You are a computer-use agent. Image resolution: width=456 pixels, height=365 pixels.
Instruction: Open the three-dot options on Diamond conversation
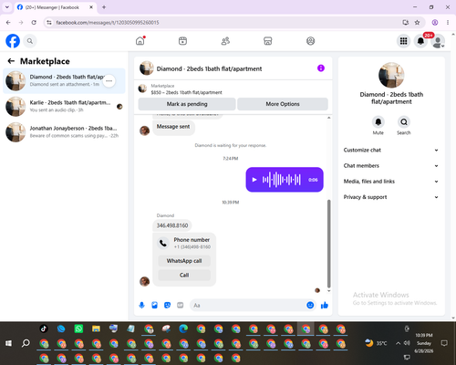(x=109, y=81)
